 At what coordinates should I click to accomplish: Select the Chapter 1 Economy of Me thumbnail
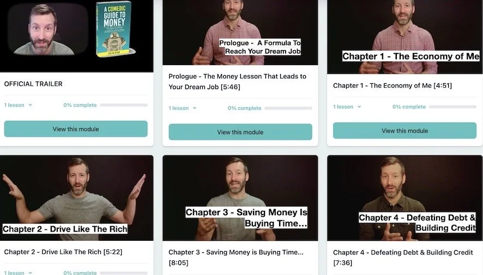404,37
